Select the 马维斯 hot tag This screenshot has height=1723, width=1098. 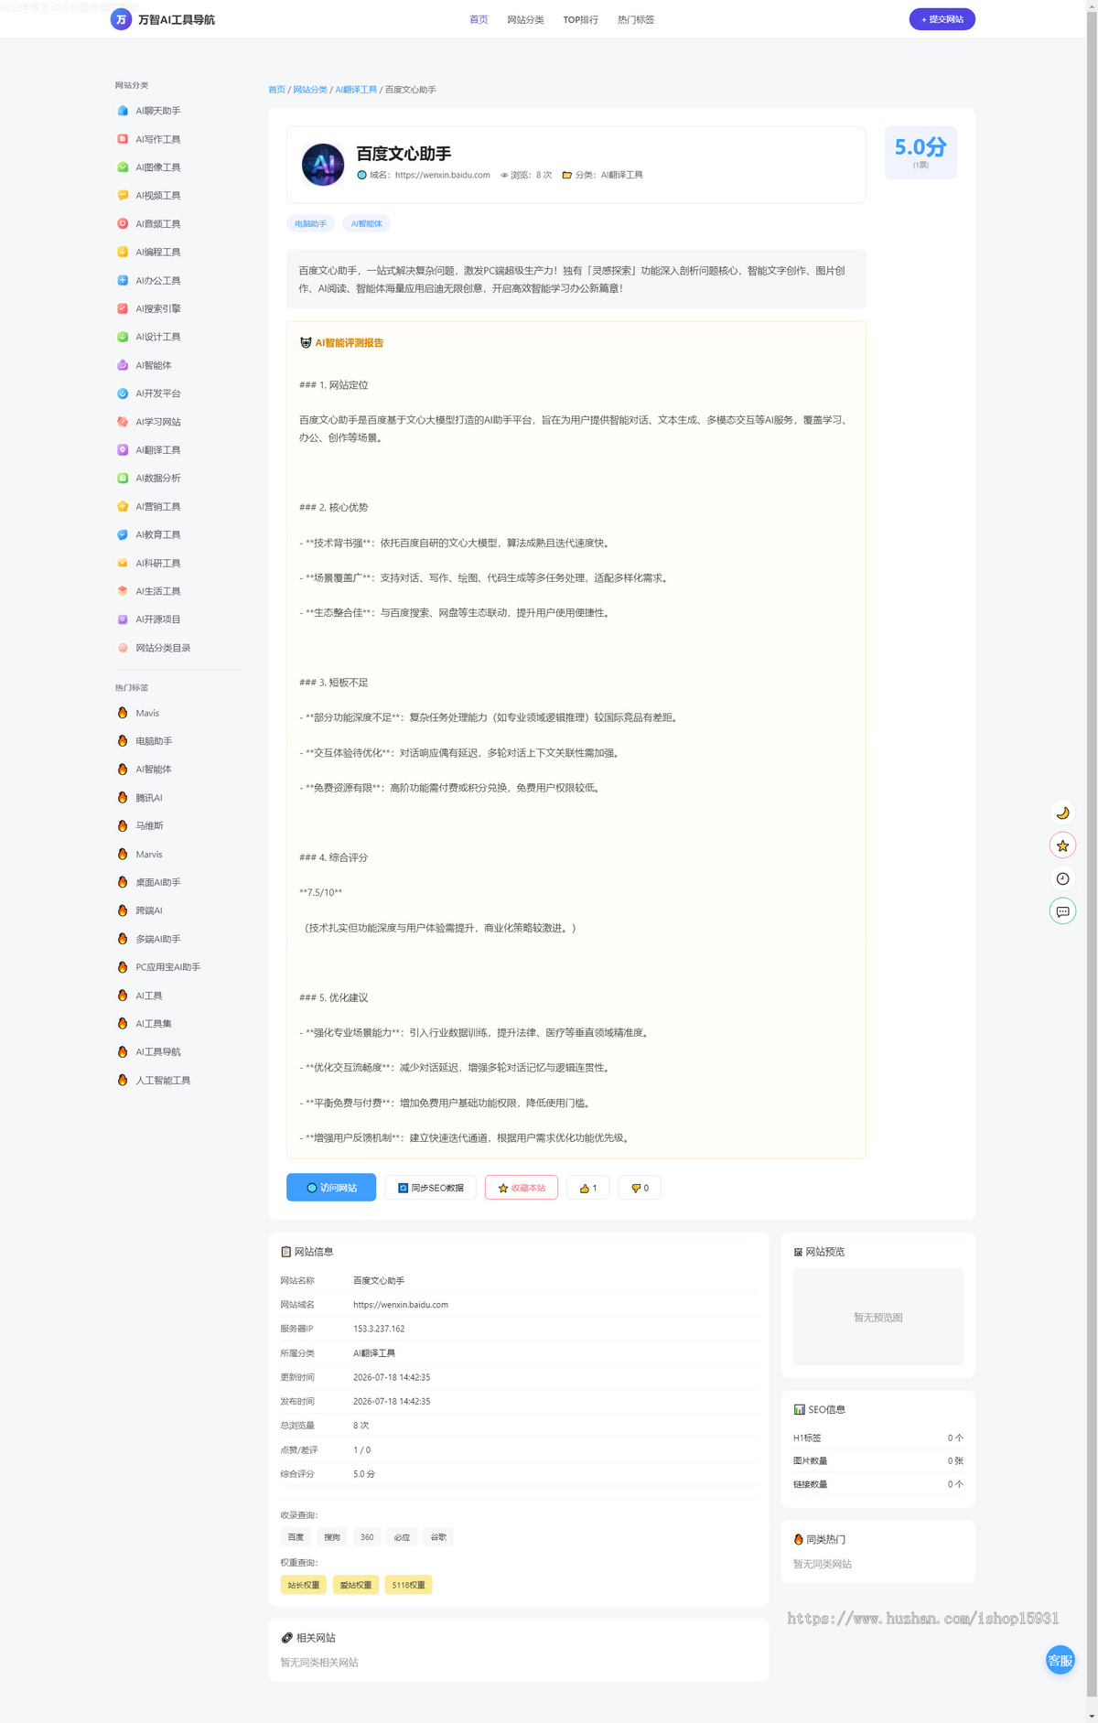[x=149, y=825]
